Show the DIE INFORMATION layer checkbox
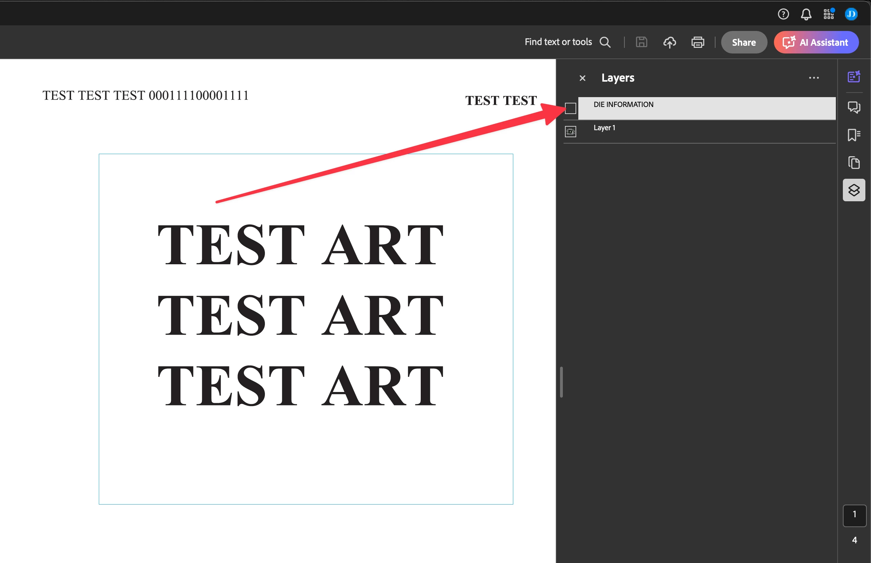 570,108
